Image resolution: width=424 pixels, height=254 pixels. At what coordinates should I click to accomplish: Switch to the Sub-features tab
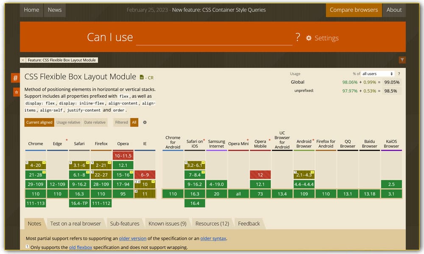(x=125, y=224)
